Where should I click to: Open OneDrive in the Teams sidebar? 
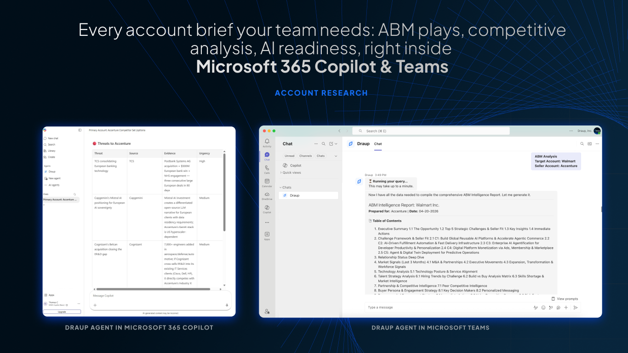pyautogui.click(x=267, y=196)
